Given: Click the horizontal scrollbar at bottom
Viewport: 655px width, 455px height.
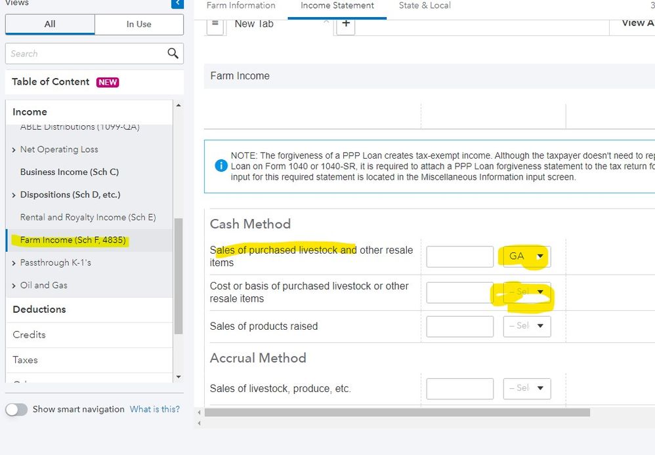Looking at the screenshot, I should 397,412.
